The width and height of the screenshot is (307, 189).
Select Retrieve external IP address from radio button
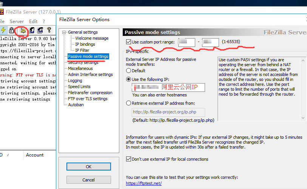[128, 103]
